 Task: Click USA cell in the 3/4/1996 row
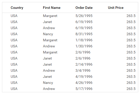(14, 70)
